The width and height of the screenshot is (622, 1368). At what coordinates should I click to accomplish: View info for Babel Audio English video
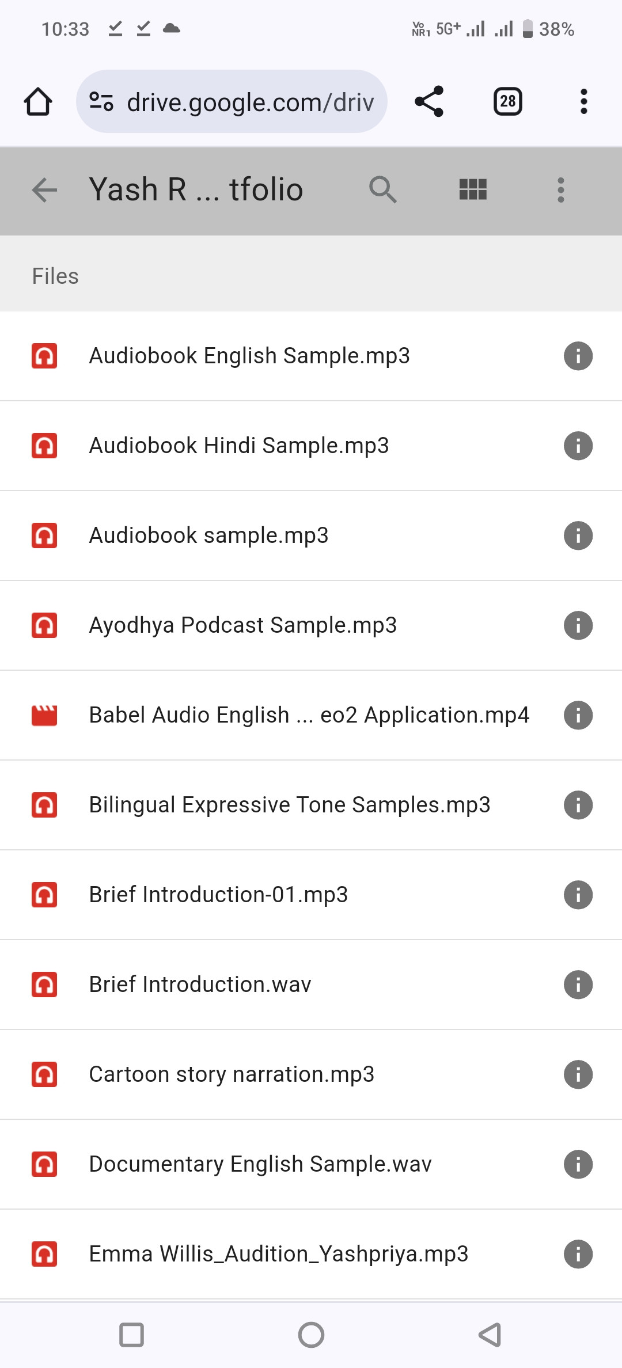(578, 715)
